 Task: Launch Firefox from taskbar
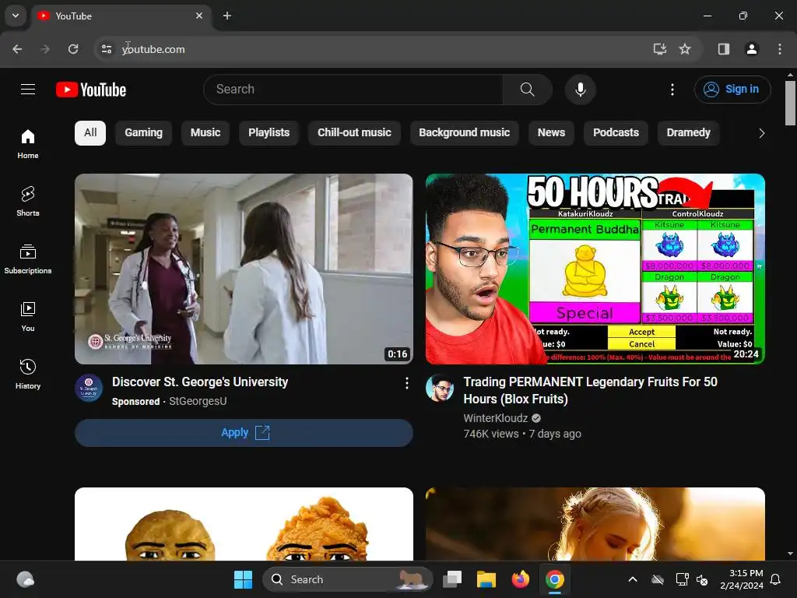[x=520, y=579]
